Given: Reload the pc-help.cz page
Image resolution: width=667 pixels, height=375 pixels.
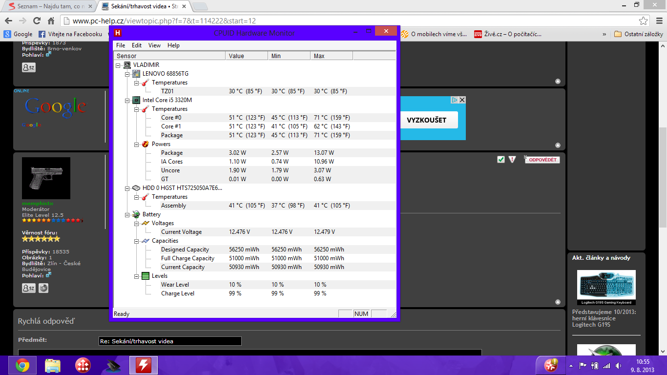Looking at the screenshot, I should click(37, 21).
